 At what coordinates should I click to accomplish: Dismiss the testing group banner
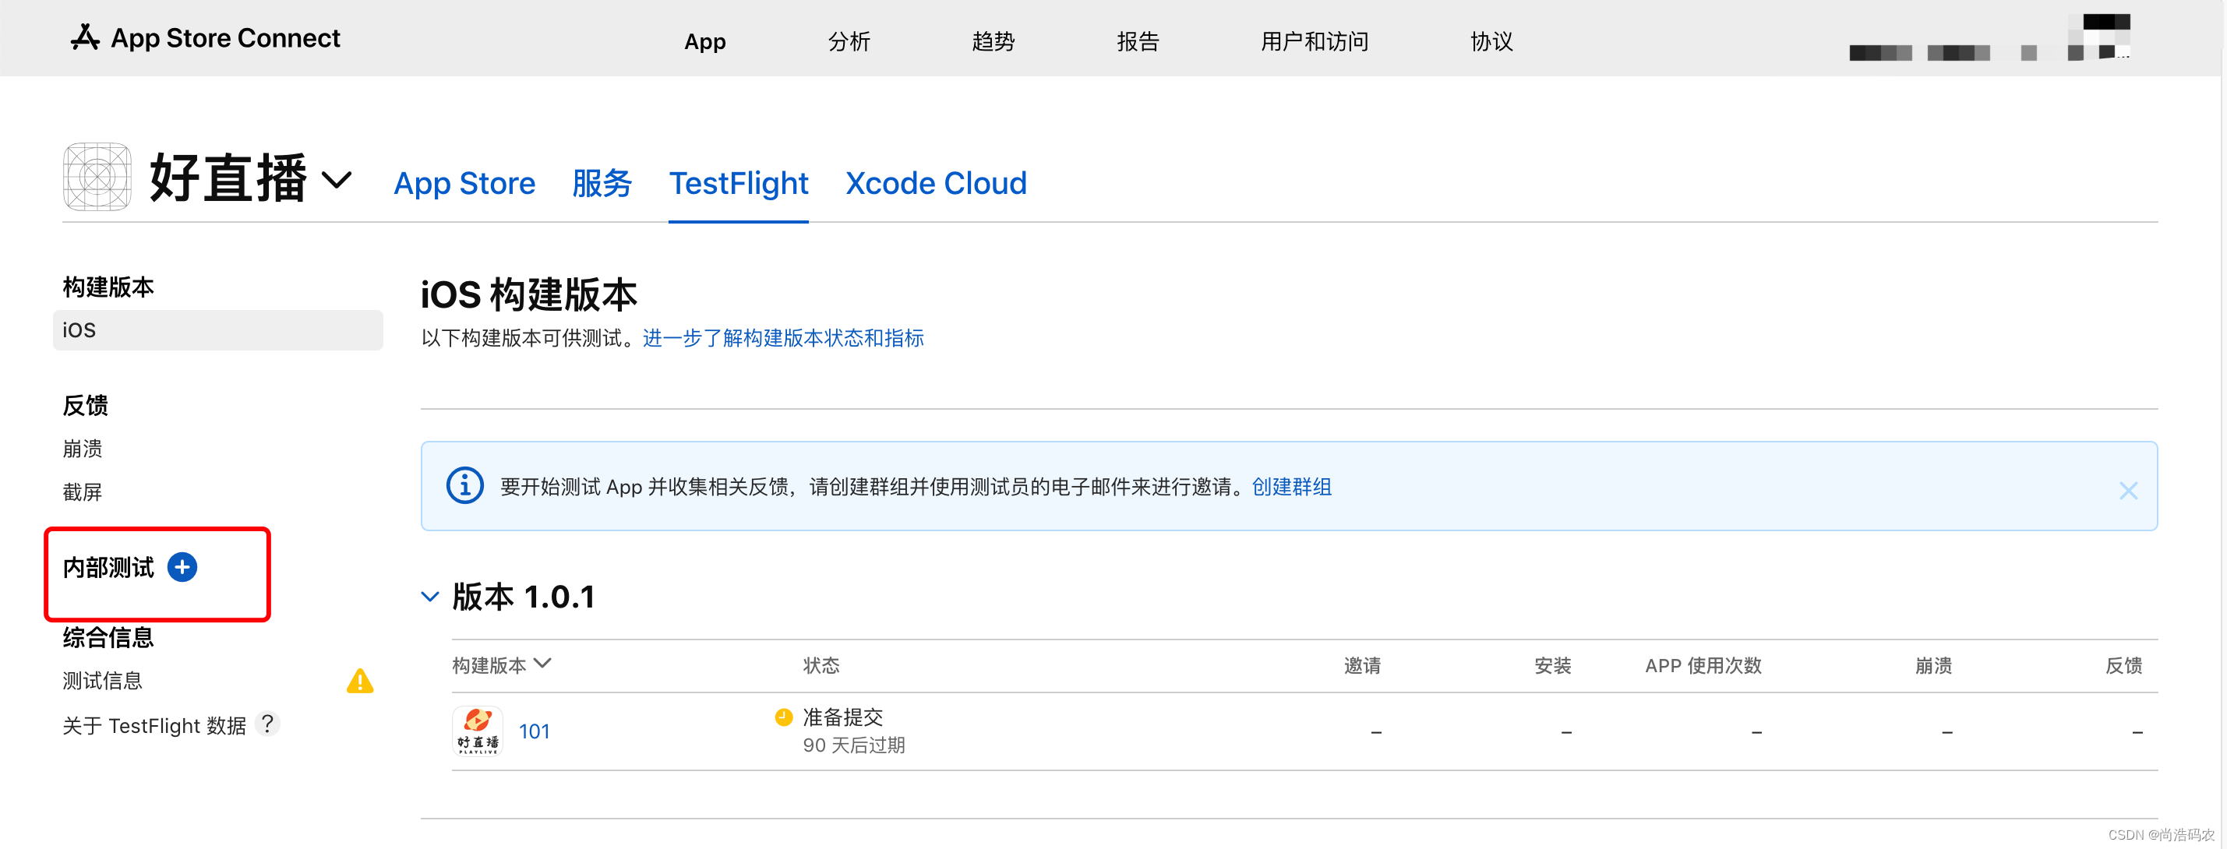[2129, 490]
